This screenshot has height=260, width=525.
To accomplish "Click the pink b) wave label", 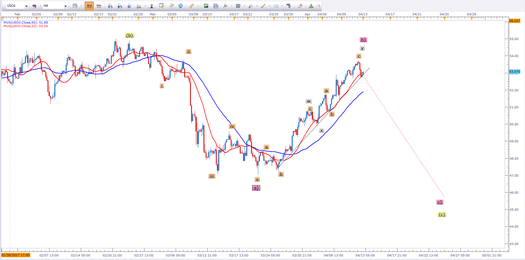I will 363,40.
